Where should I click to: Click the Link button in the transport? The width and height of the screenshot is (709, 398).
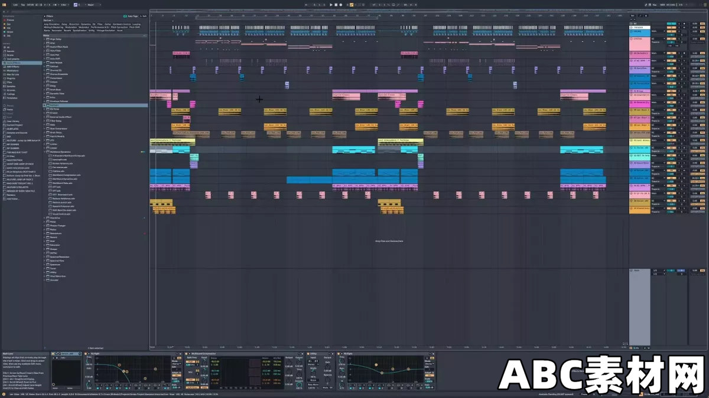(14, 4)
